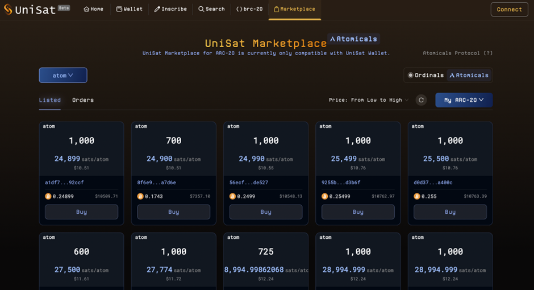Open the Atomicals Protocol (?) help link
Image resolution: width=534 pixels, height=290 pixels.
pyautogui.click(x=457, y=53)
